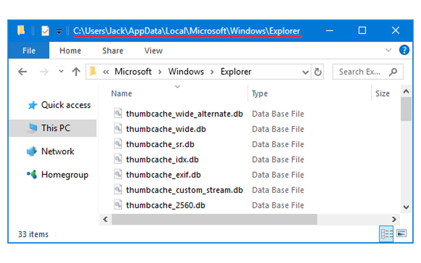
Task: Click the folder icon in title bar
Action: tap(21, 31)
